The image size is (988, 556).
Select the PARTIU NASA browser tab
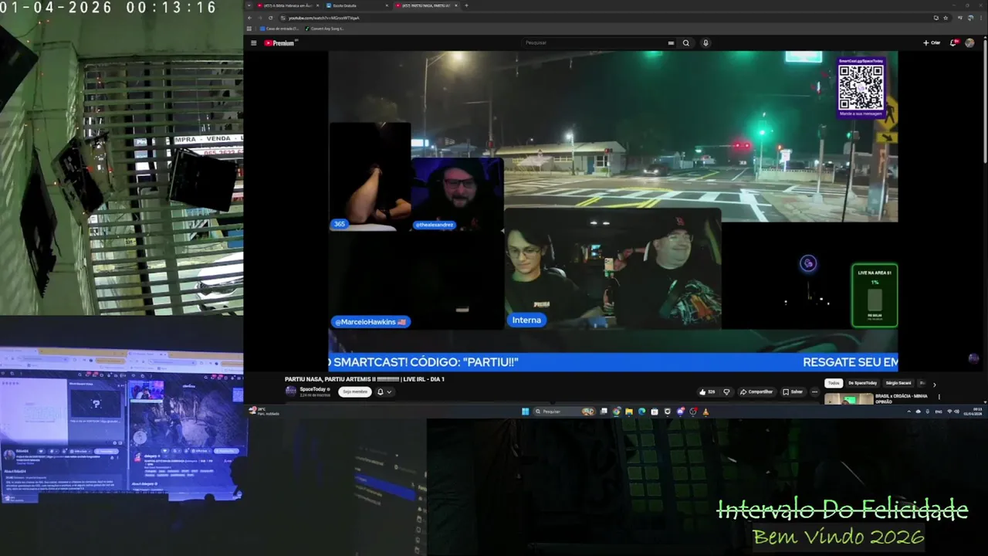coord(426,5)
